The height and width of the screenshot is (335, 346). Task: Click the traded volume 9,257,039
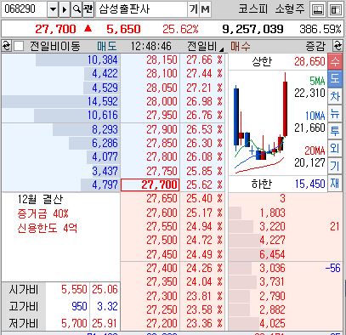[x=252, y=29]
